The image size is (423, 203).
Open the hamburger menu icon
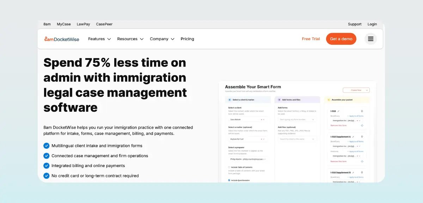[370, 39]
